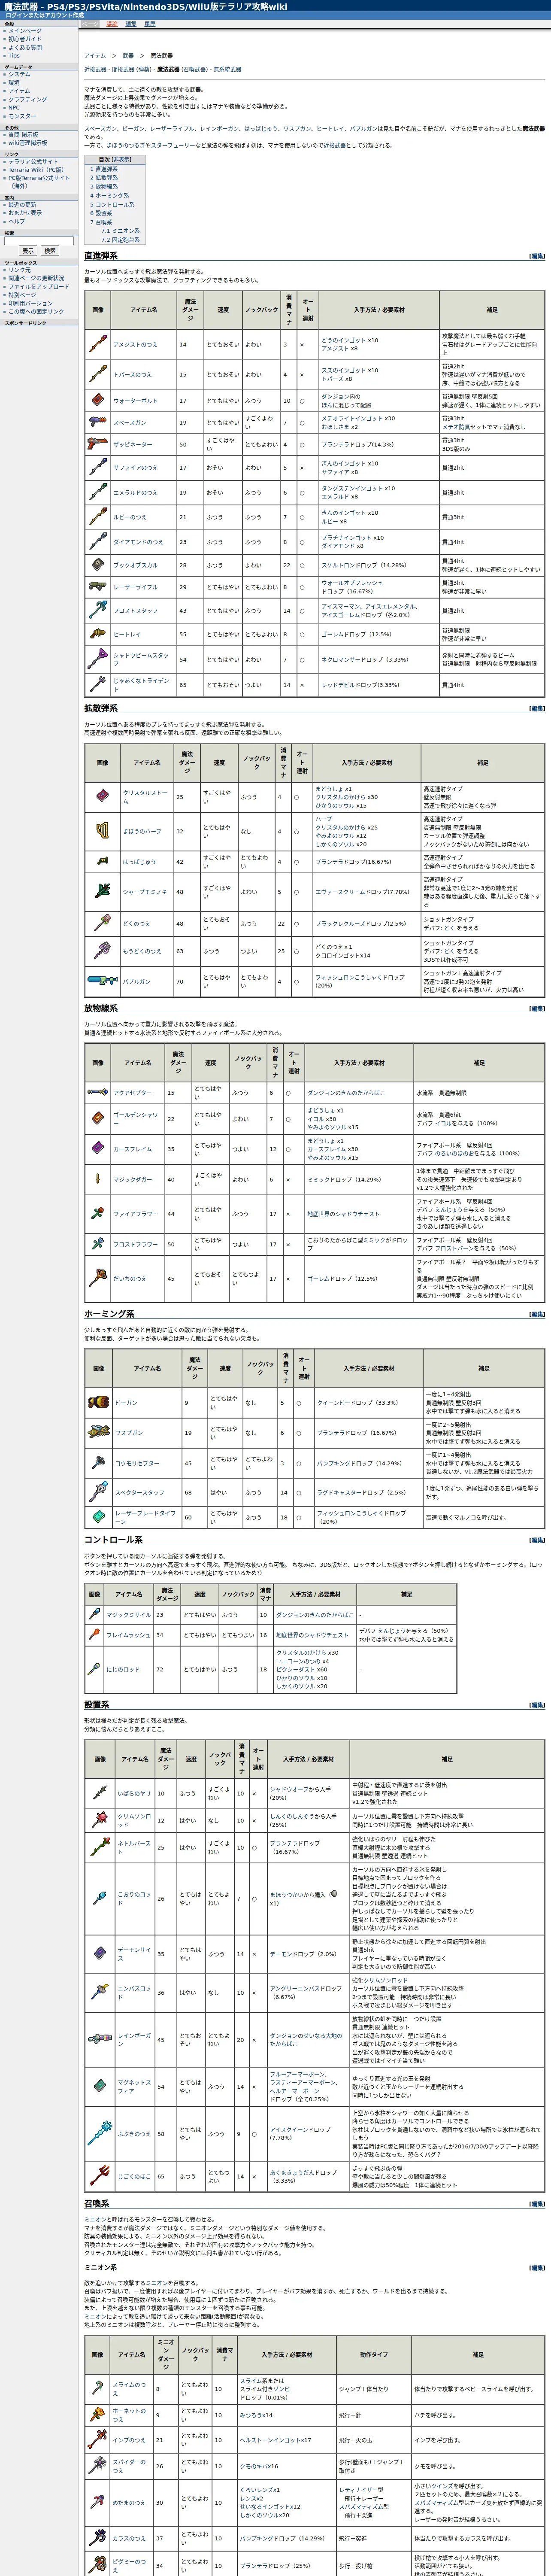Jump to contents entry 7.2 固定砲台系
The width and height of the screenshot is (551, 2576).
(120, 240)
